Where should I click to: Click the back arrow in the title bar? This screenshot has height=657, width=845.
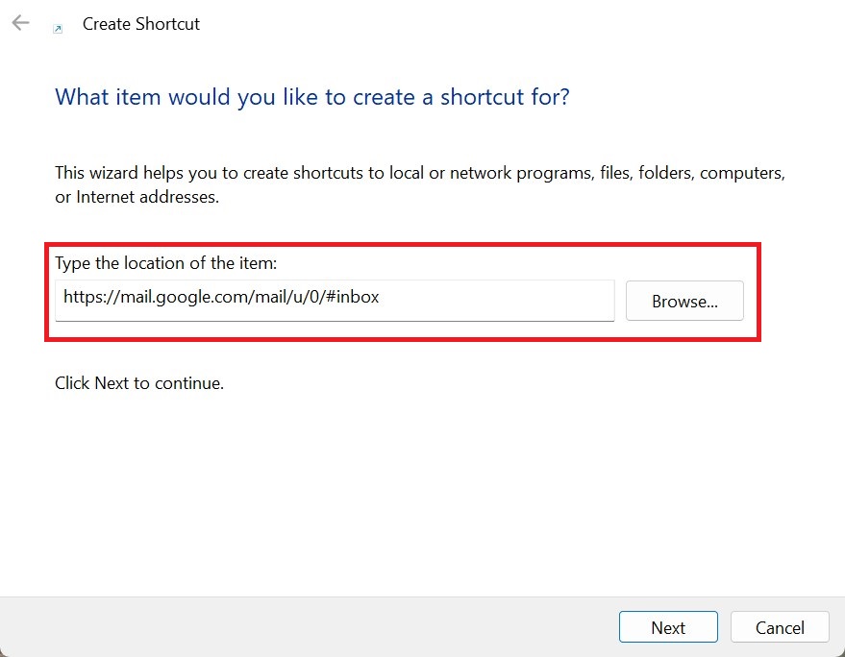coord(20,23)
